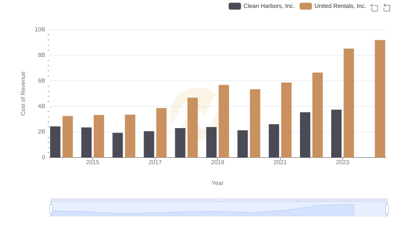The height and width of the screenshot is (228, 396).
Task: Click the Clean Harbors bar for 2017
Action: tap(149, 144)
